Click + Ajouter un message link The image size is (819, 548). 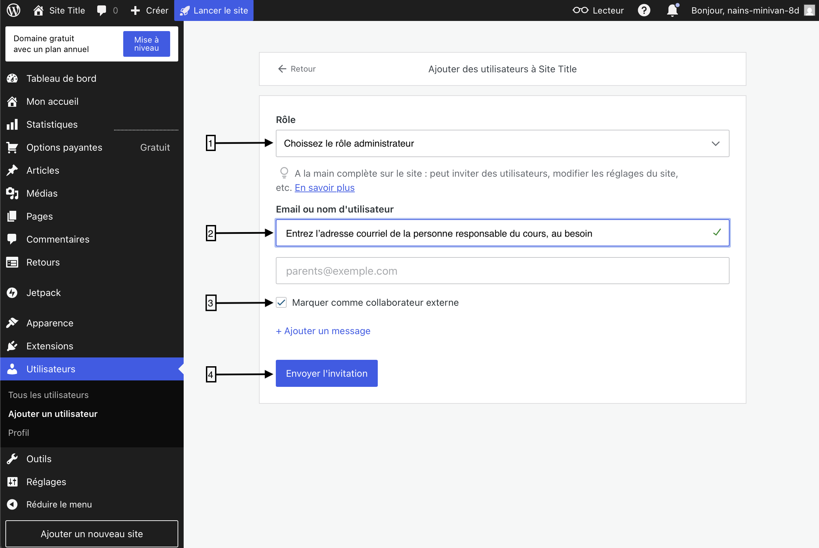click(323, 331)
